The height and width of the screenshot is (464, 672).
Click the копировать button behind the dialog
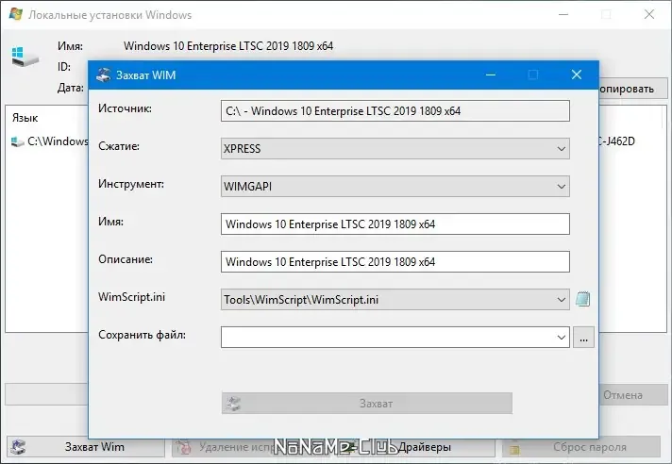click(x=632, y=89)
